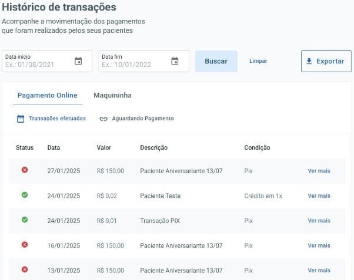Open the Data início calendar picker icon

point(78,61)
